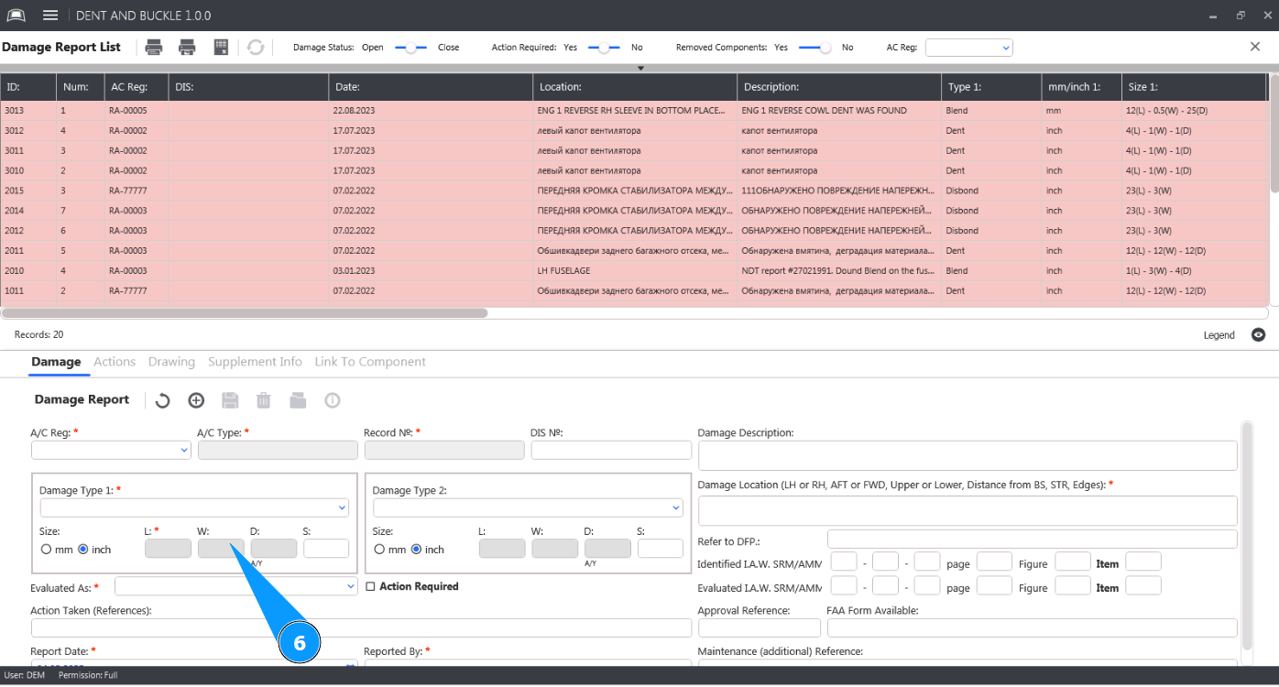This screenshot has height=687, width=1279.
Task: Click the reload icon in Damage Report toolbar
Action: coord(162,400)
